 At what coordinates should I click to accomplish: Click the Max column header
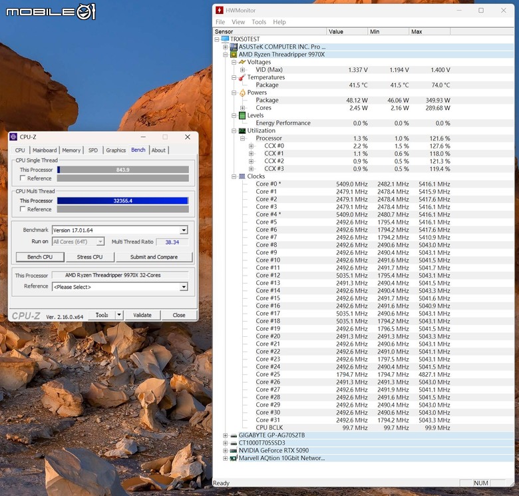(x=430, y=31)
